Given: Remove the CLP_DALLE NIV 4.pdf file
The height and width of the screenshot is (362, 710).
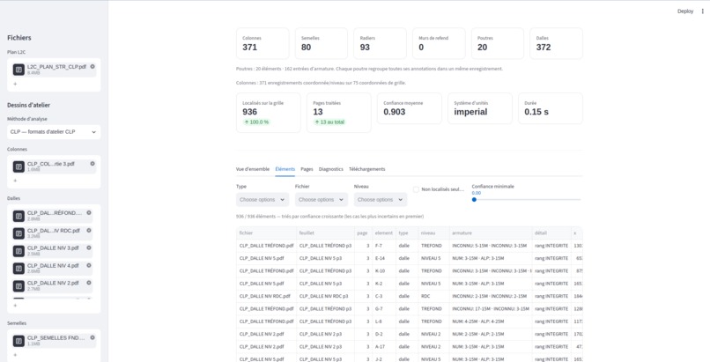Looking at the screenshot, I should 89,266.
